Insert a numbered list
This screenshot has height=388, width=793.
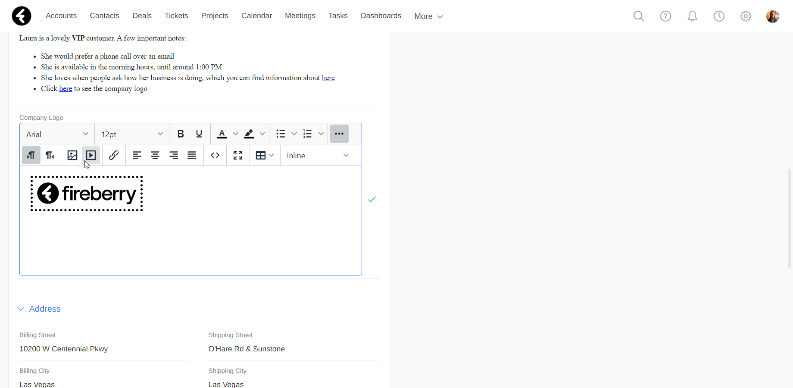tap(307, 134)
